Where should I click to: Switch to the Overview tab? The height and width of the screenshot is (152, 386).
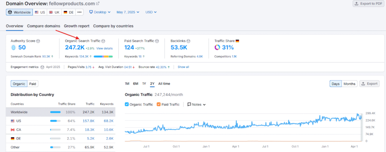15,26
